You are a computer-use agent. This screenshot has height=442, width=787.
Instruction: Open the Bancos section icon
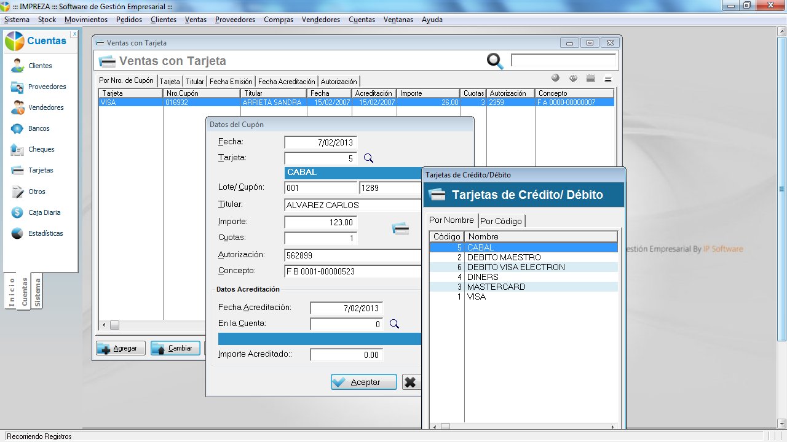coord(17,128)
